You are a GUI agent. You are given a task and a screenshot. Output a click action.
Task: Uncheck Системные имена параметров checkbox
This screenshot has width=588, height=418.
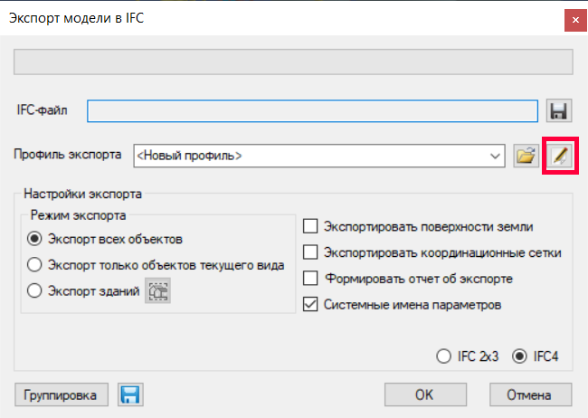(310, 304)
